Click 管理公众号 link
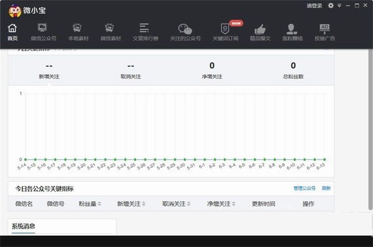373x247 pixels. click(x=304, y=188)
